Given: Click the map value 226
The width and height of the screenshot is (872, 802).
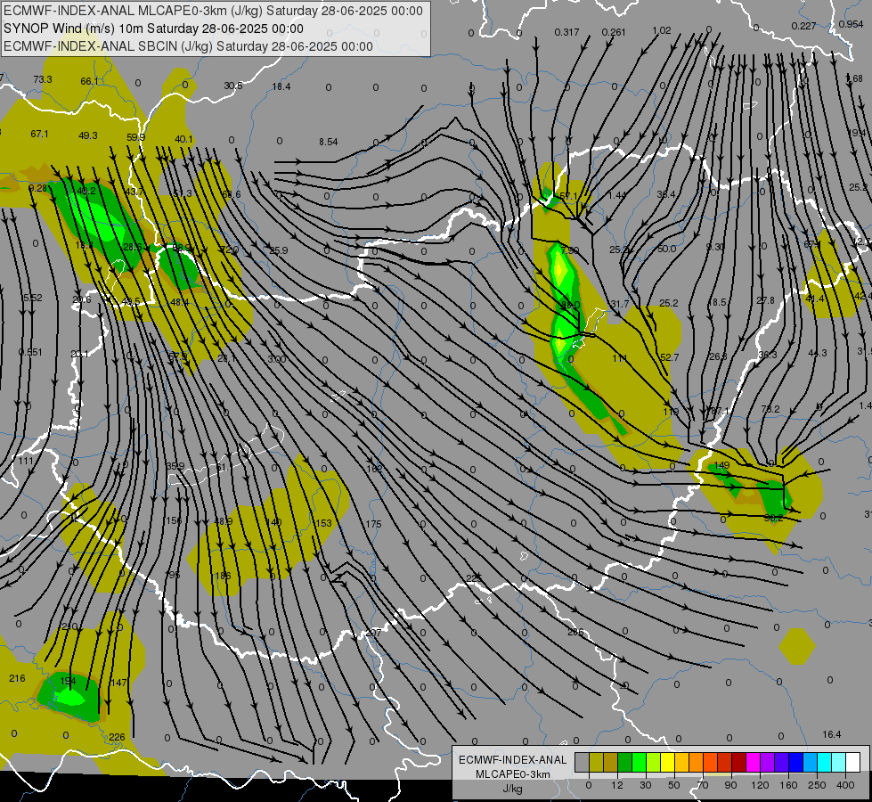Looking at the screenshot, I should pyautogui.click(x=117, y=737).
